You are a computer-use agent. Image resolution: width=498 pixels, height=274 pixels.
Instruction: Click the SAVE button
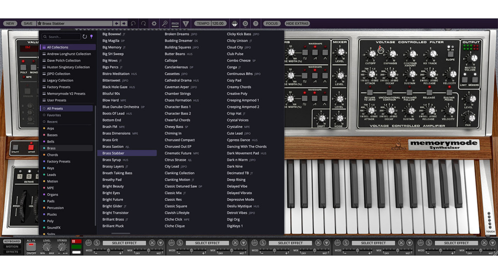point(28,23)
